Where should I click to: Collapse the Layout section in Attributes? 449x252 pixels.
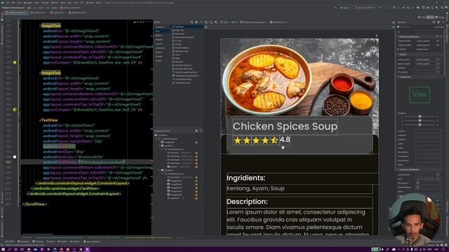(398, 55)
